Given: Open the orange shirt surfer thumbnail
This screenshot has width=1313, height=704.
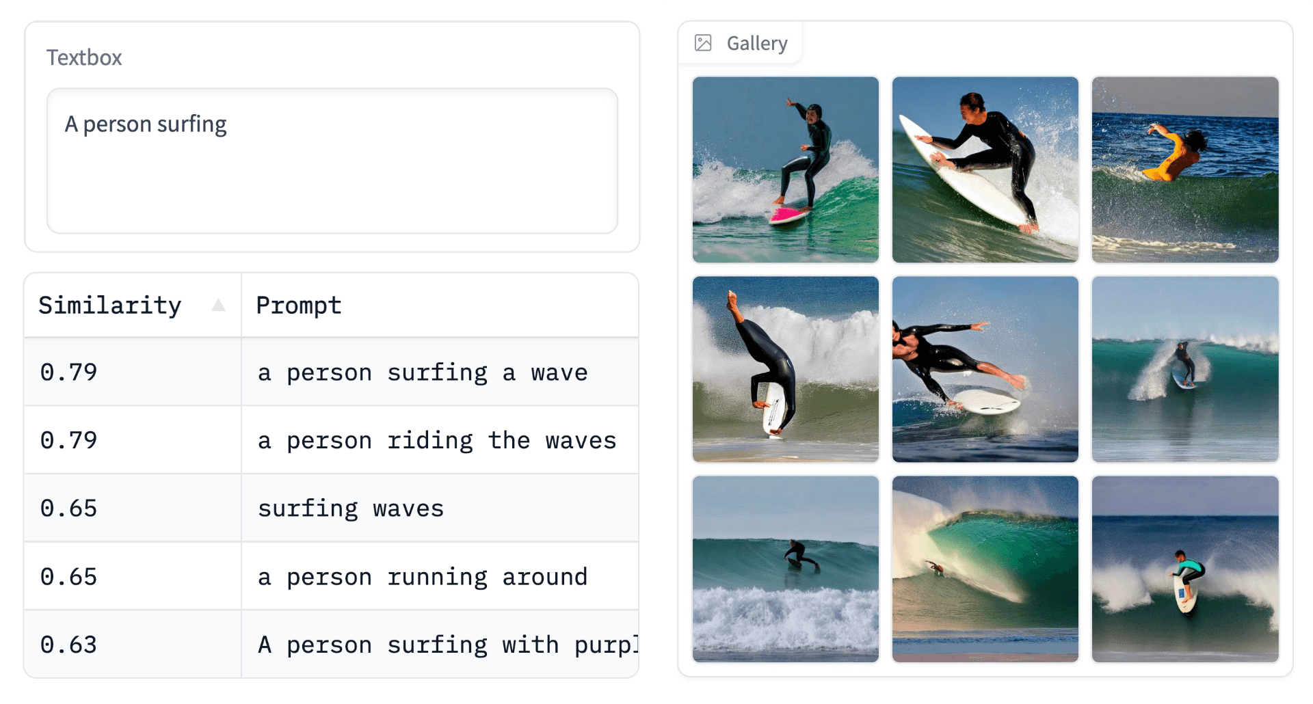Looking at the screenshot, I should 1185,170.
